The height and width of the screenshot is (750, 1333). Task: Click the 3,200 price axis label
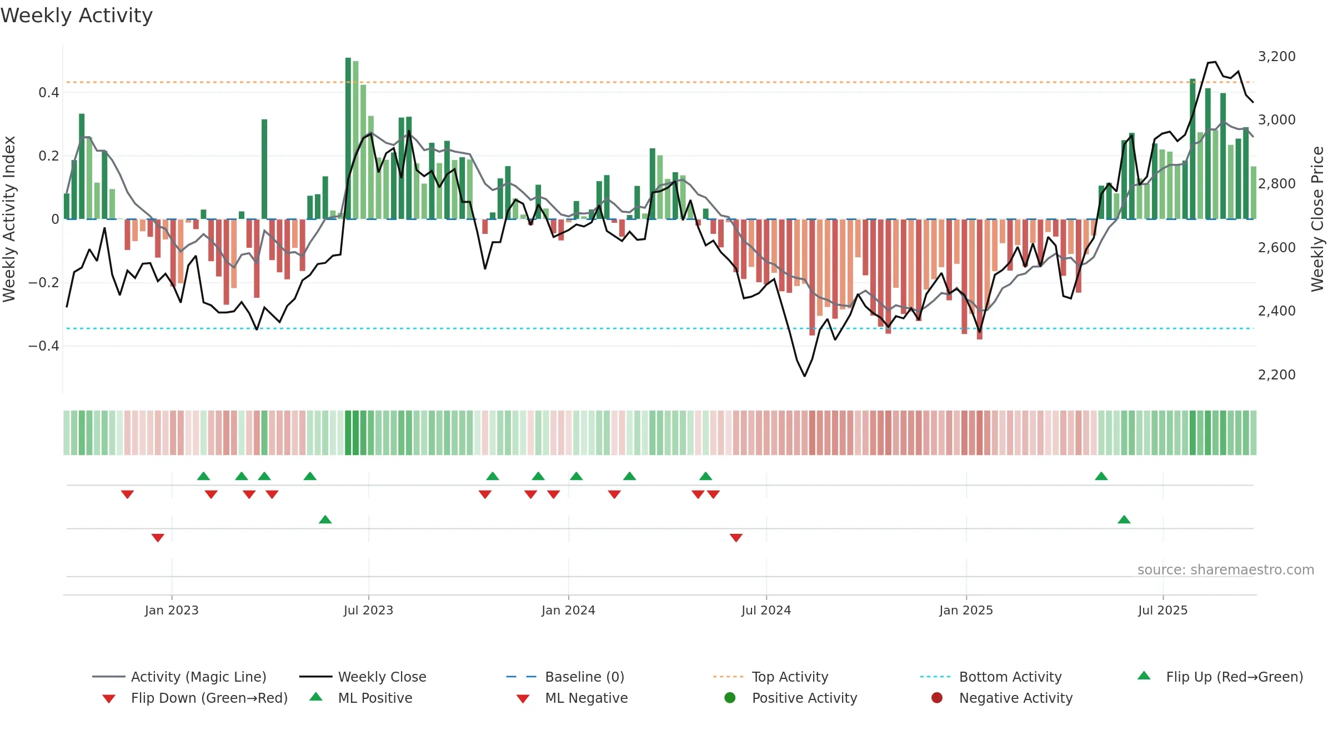click(x=1276, y=56)
